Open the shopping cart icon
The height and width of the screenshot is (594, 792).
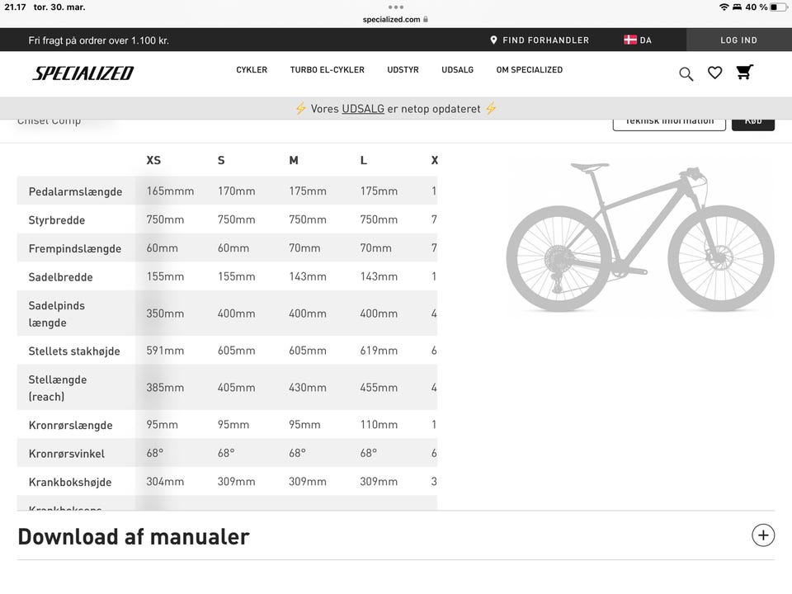tap(744, 73)
